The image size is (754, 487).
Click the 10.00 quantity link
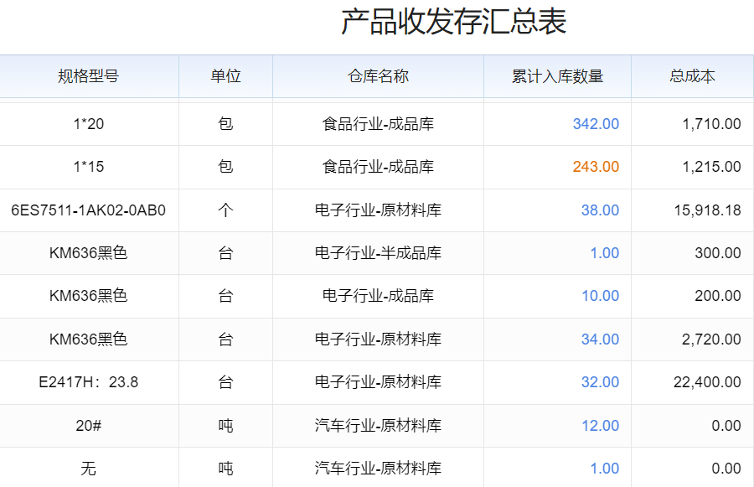[x=600, y=296]
